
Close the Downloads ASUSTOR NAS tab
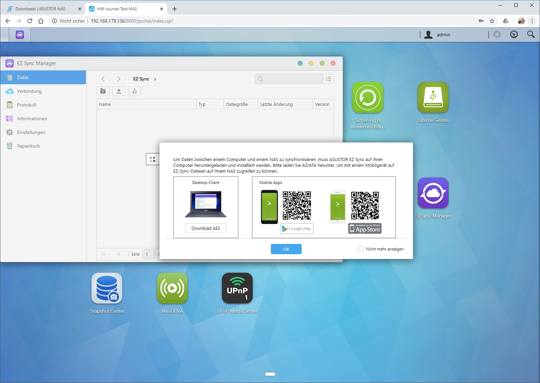click(x=79, y=9)
